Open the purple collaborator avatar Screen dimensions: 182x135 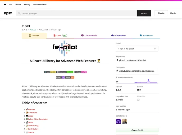click(x=119, y=121)
